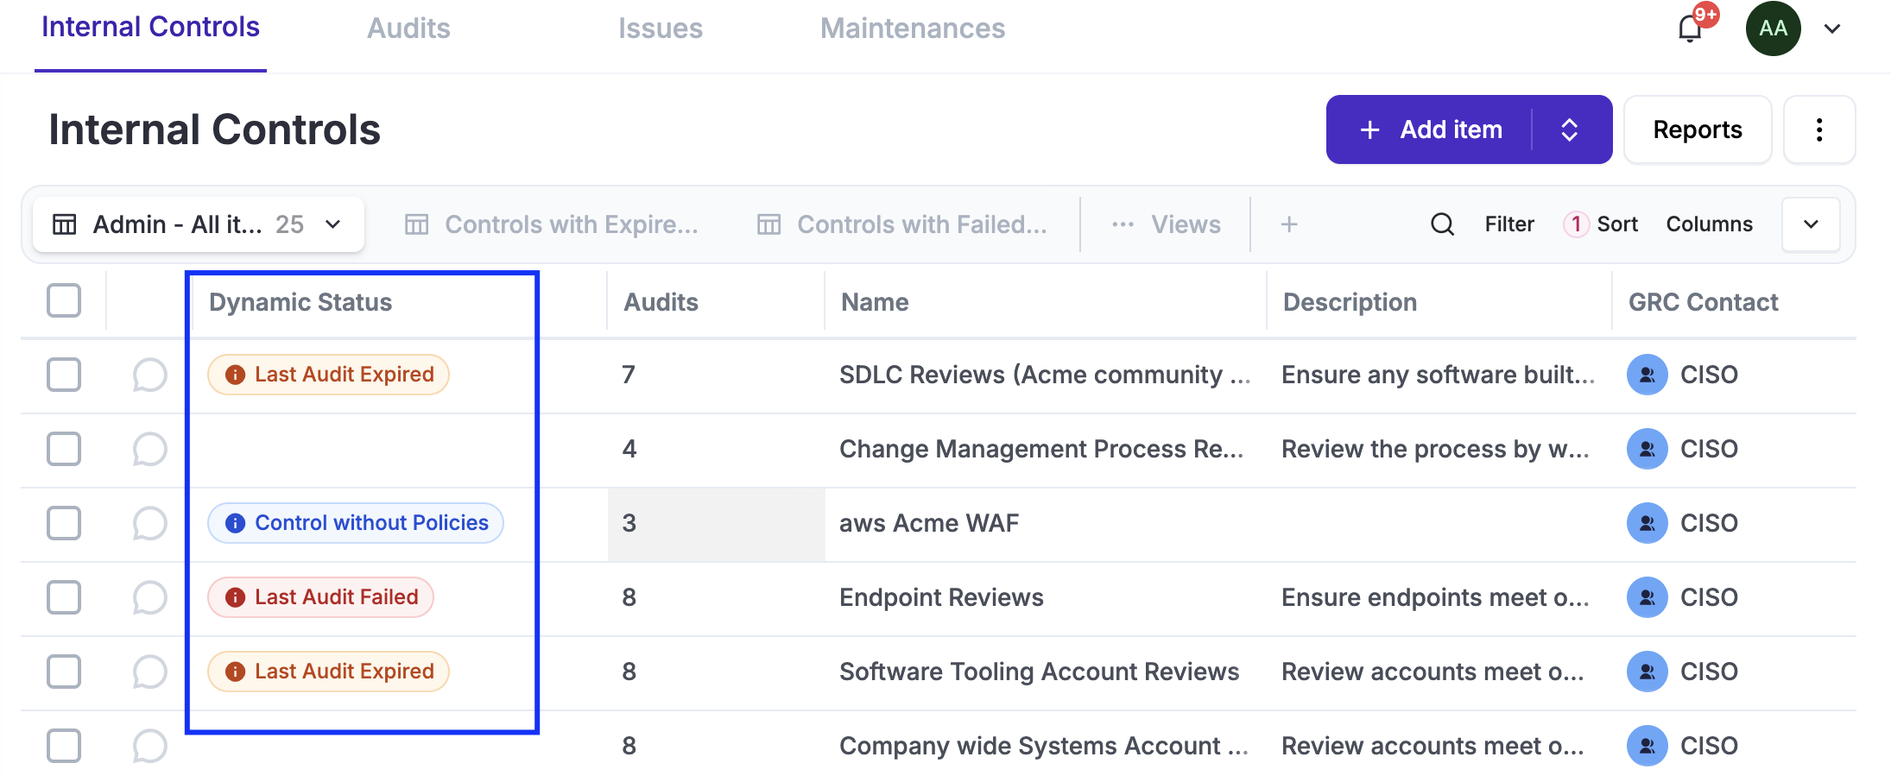Check the Change Management Process row checkbox
1891x782 pixels.
pos(64,449)
